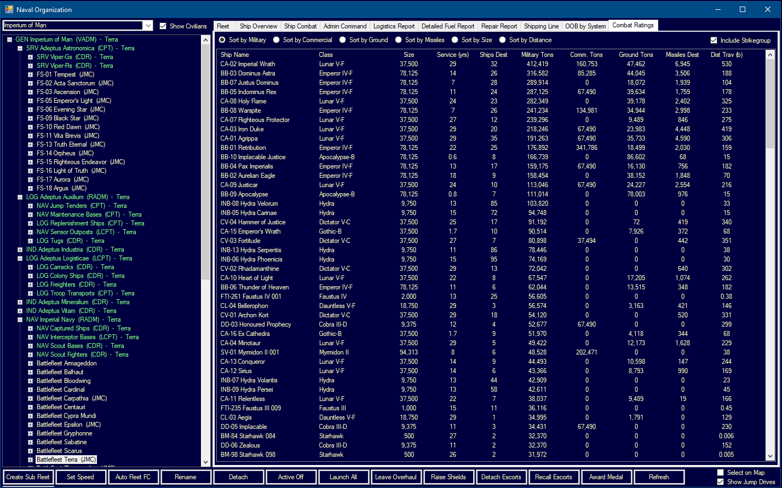The height and width of the screenshot is (488, 782).
Task: Select the FS-17 Aurora fleet
Action: [x=62, y=179]
